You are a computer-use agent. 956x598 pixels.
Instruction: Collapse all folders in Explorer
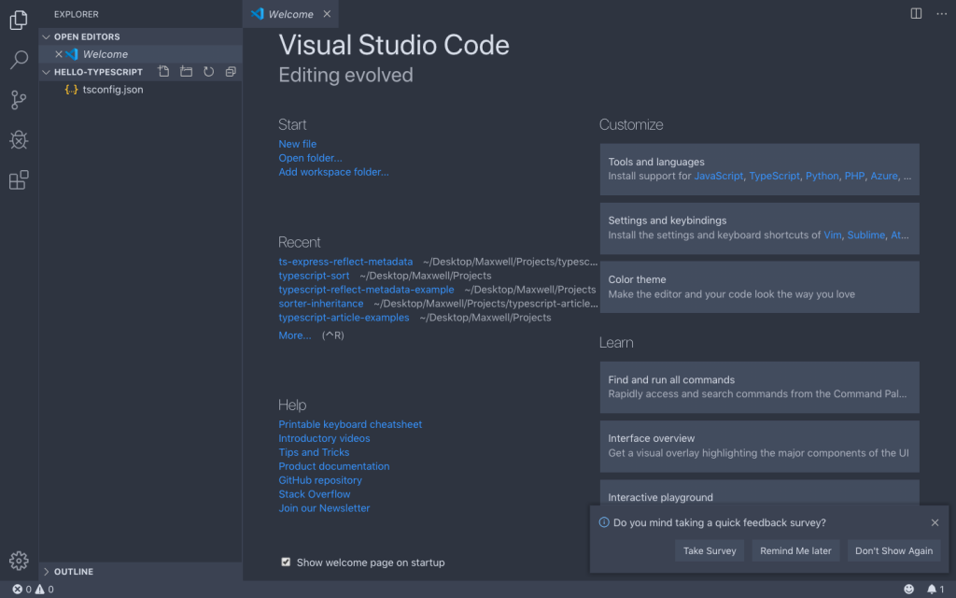[x=231, y=72]
